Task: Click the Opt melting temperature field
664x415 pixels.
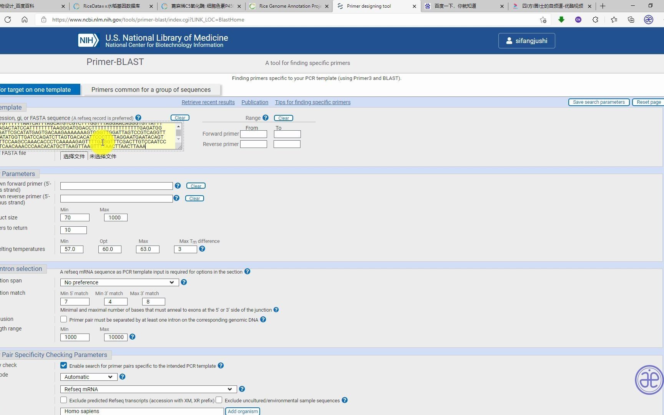Action: pyautogui.click(x=110, y=249)
